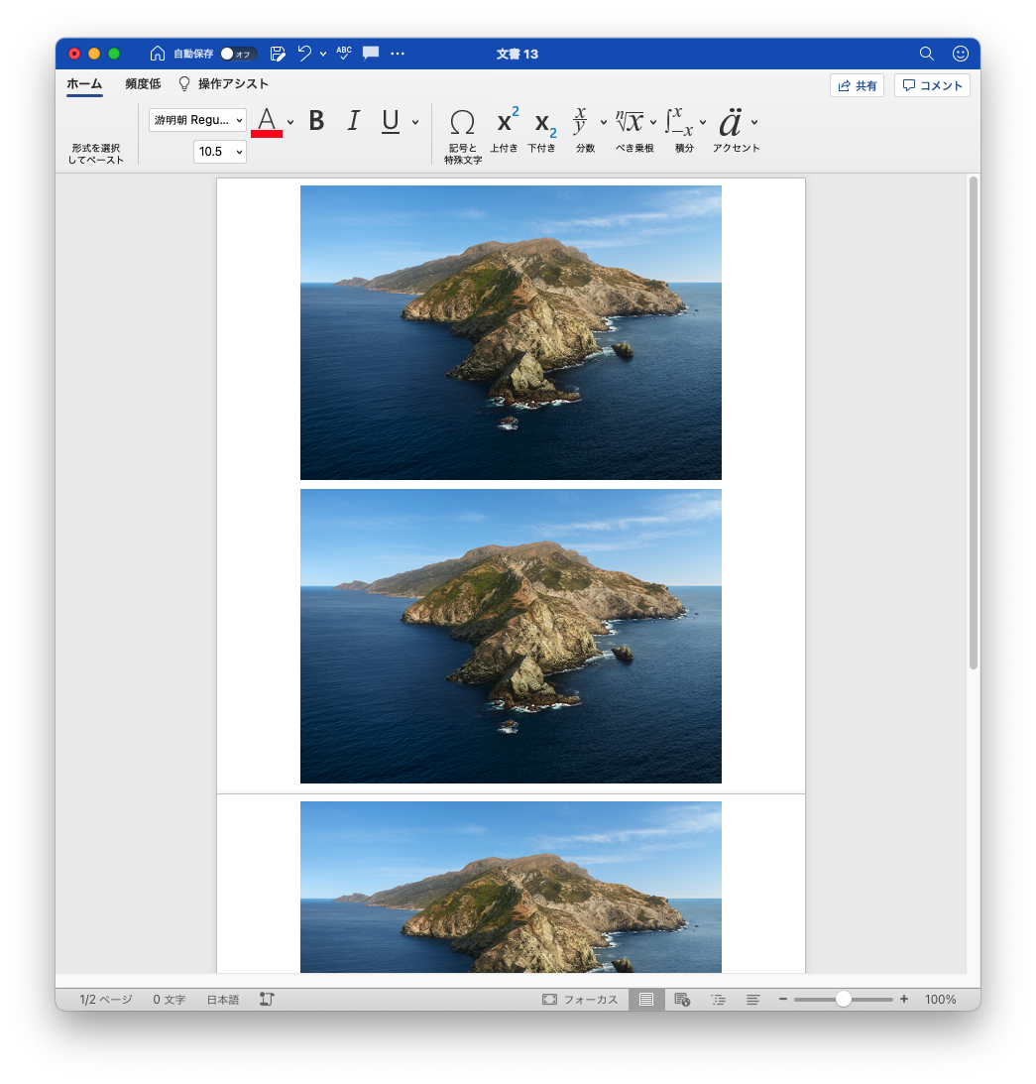Viewport: 1036px width, 1084px height.
Task: Click the zoom slider handle
Action: point(844,999)
